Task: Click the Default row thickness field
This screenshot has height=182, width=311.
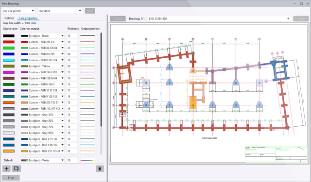Action: [72, 160]
